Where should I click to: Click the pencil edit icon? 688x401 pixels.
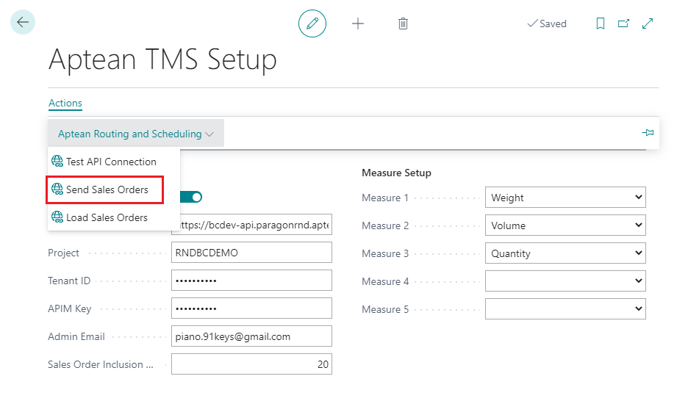312,24
